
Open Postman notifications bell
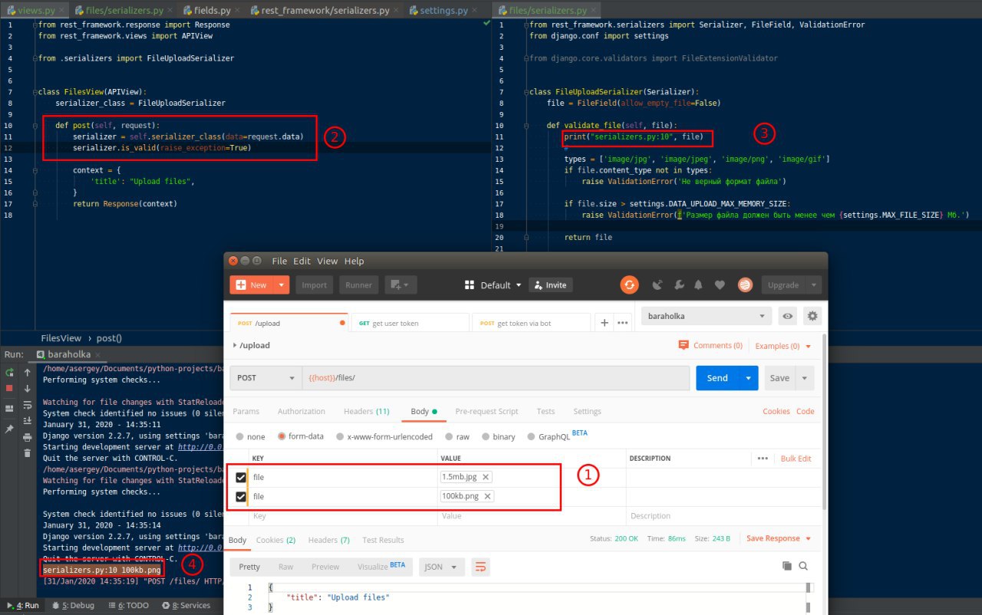(x=698, y=285)
